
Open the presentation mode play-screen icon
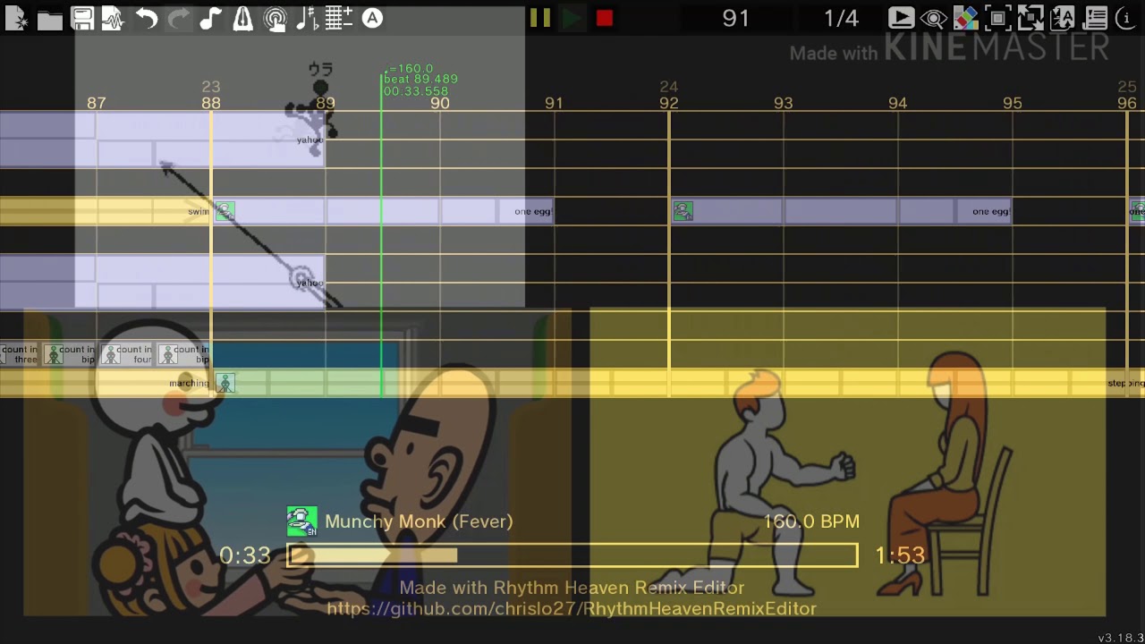901,18
